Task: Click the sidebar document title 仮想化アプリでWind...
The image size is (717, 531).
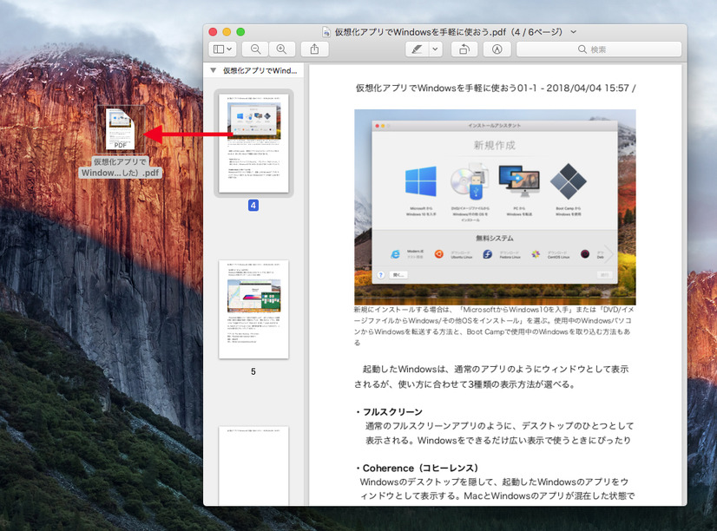Action: (x=260, y=70)
